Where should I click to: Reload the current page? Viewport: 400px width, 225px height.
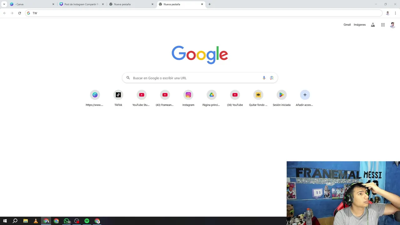19,13
